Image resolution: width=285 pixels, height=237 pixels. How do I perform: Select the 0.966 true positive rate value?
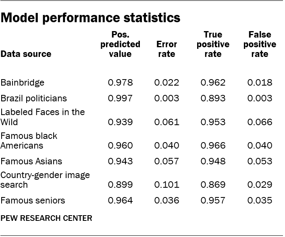213,145
